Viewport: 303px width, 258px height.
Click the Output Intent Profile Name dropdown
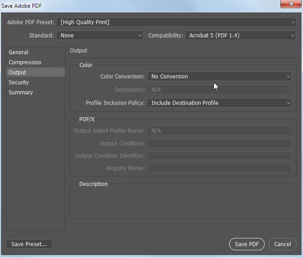click(x=219, y=131)
